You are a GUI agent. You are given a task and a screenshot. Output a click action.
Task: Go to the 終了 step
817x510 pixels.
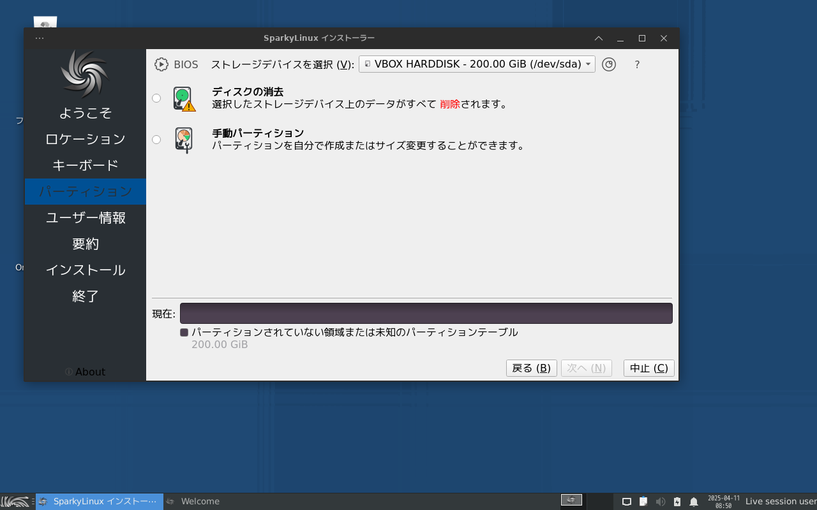pos(86,296)
